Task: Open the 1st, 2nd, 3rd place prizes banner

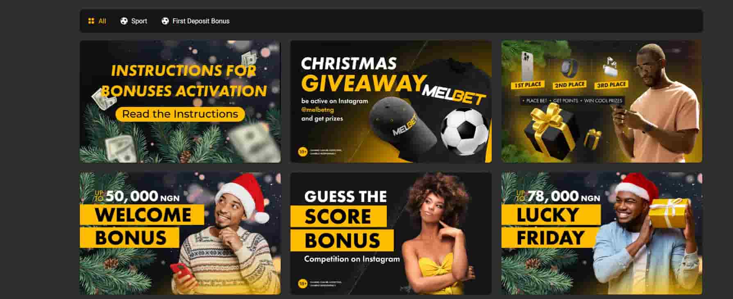Action: click(x=601, y=101)
